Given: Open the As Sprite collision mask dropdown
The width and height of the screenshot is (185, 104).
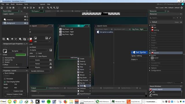Looking at the screenshot, I should point(47,50).
